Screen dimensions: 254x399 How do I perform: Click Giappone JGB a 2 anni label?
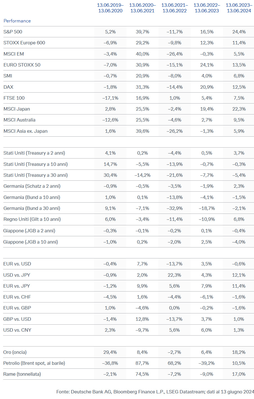point(29,231)
